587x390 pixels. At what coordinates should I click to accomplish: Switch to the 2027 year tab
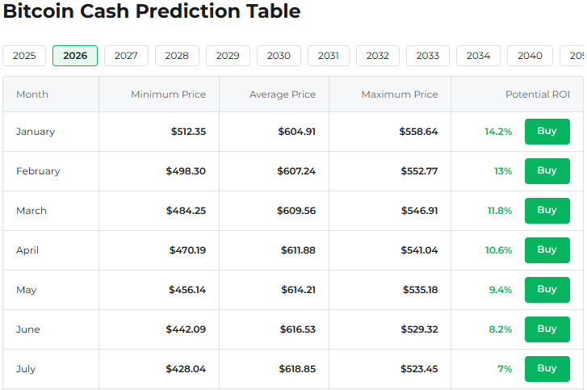point(126,56)
